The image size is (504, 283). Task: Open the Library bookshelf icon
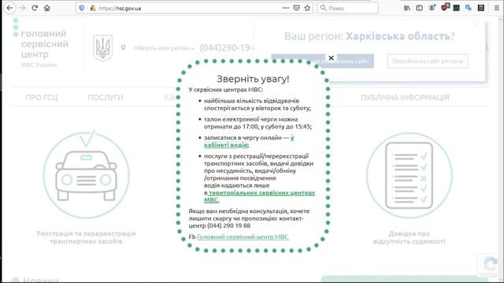tap(407, 8)
